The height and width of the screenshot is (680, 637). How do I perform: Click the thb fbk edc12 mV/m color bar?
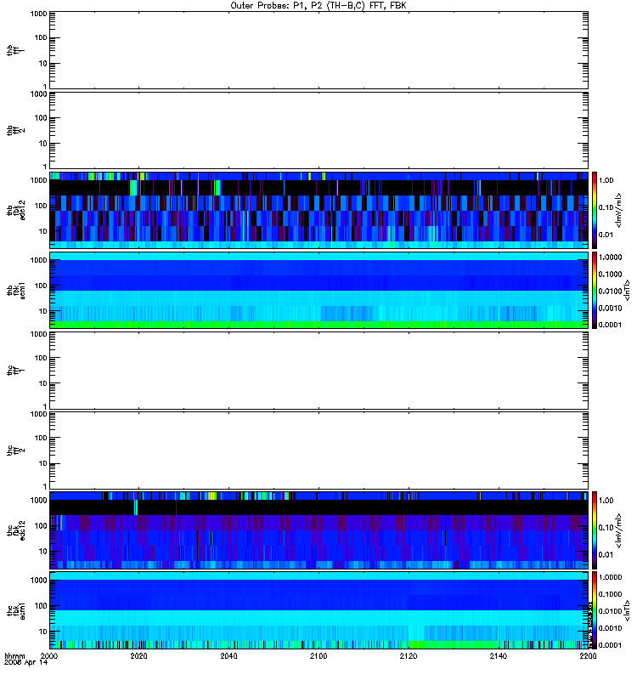595,210
